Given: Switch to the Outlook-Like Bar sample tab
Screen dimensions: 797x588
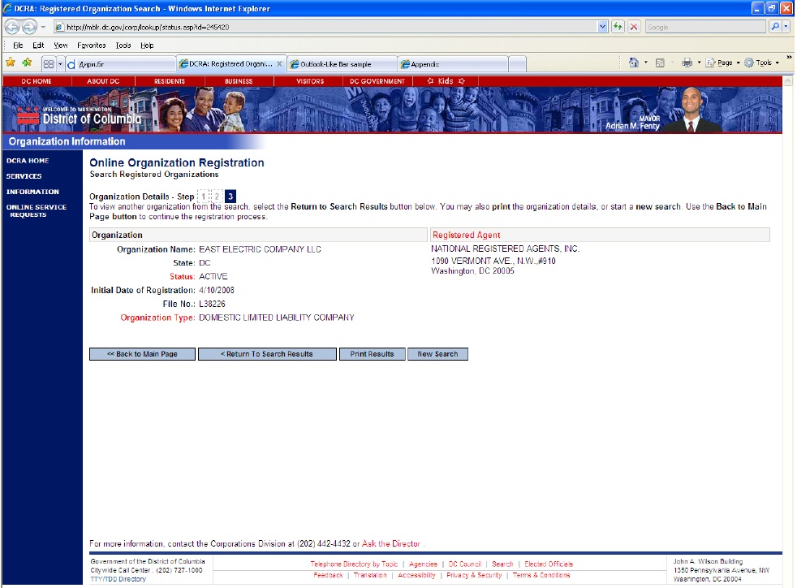Looking at the screenshot, I should point(342,64).
